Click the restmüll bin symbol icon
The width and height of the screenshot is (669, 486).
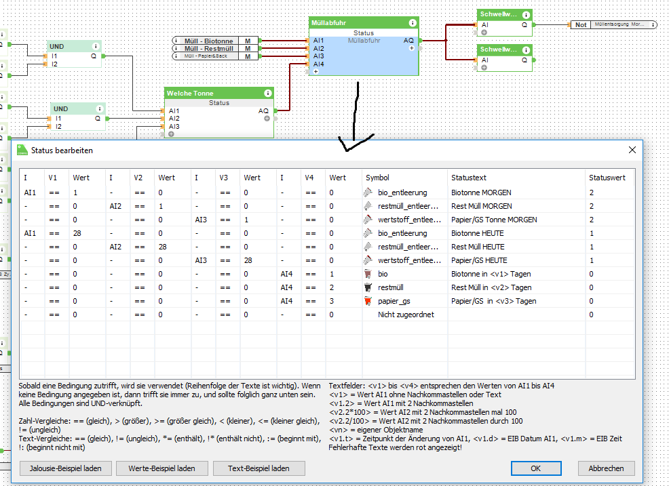point(368,287)
